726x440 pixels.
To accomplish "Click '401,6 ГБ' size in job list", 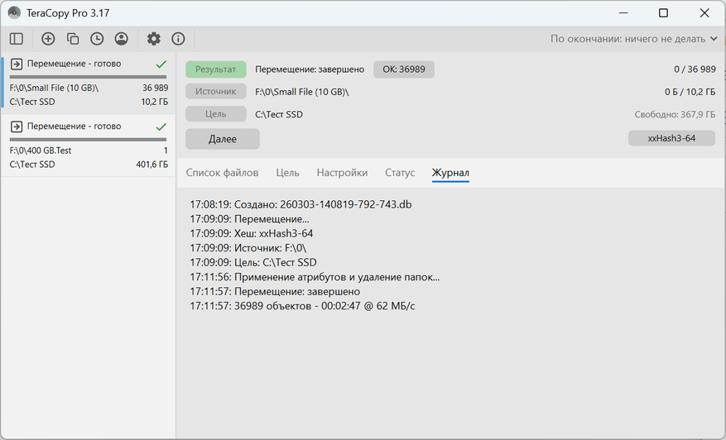I will click(151, 165).
